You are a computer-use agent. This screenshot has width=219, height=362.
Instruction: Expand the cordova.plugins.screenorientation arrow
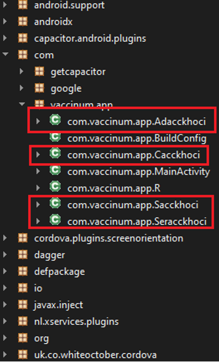pos(6,238)
